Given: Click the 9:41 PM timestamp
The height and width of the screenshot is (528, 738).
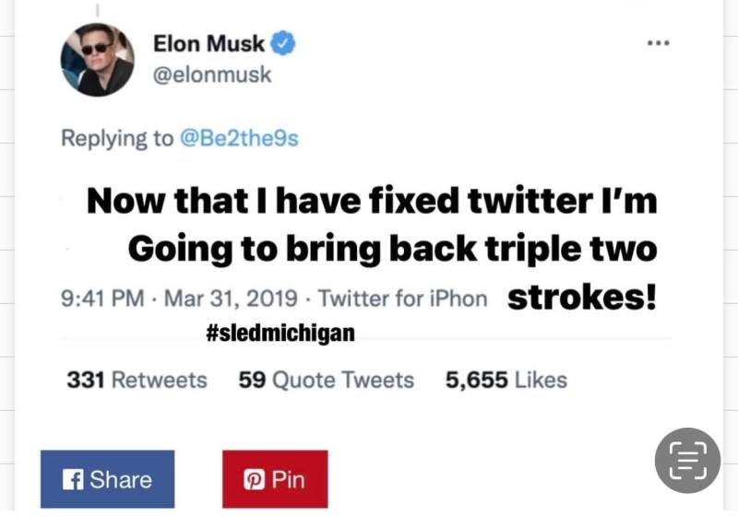Looking at the screenshot, I should point(102,299).
